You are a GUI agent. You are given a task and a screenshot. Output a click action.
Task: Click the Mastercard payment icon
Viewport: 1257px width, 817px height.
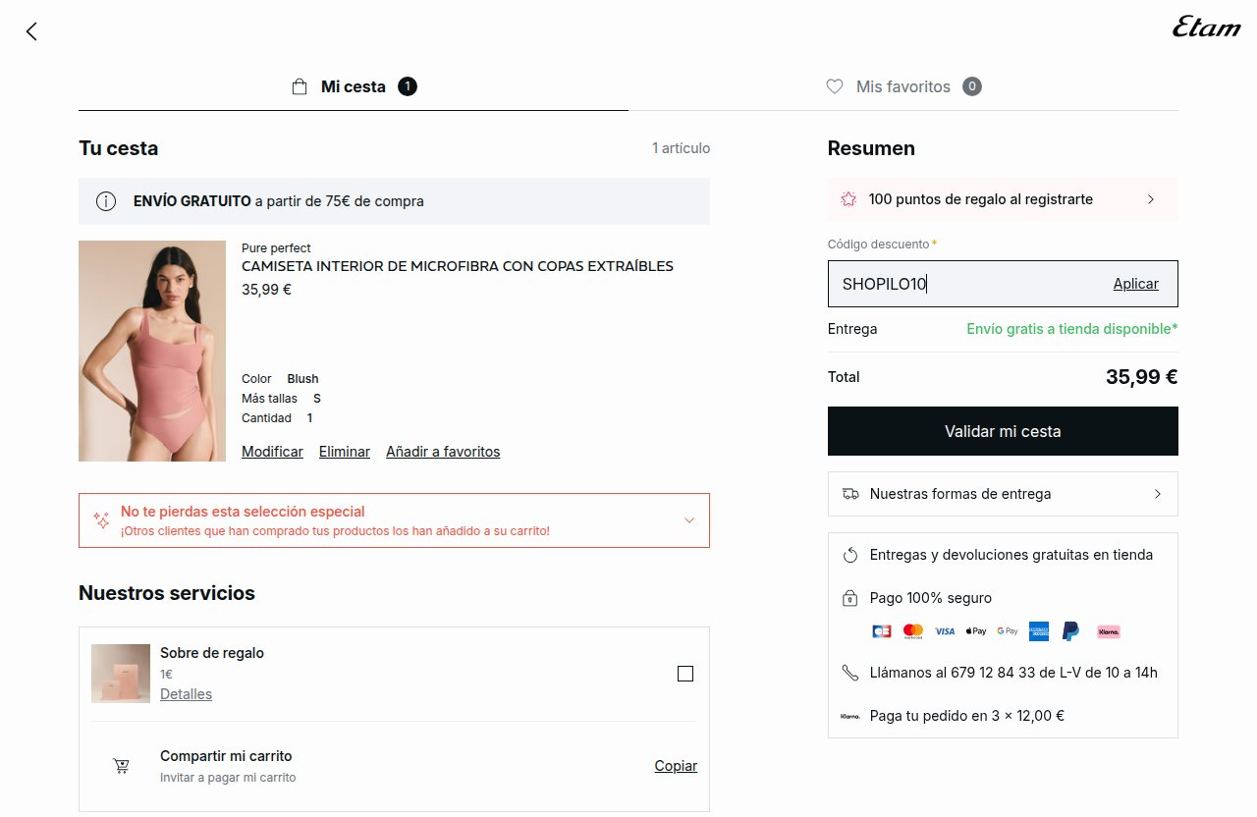[x=913, y=631]
